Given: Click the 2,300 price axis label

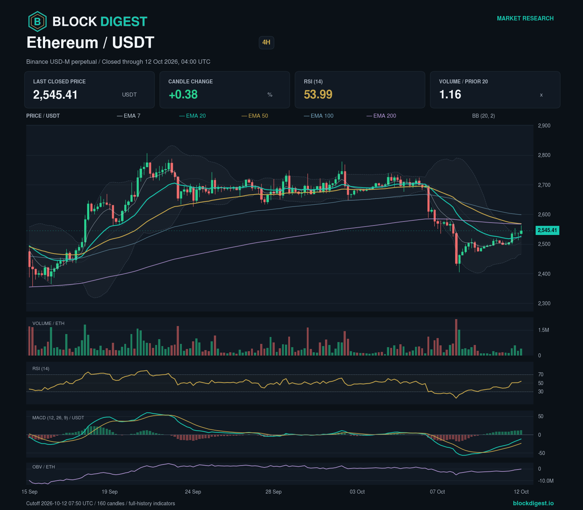Looking at the screenshot, I should coord(544,303).
